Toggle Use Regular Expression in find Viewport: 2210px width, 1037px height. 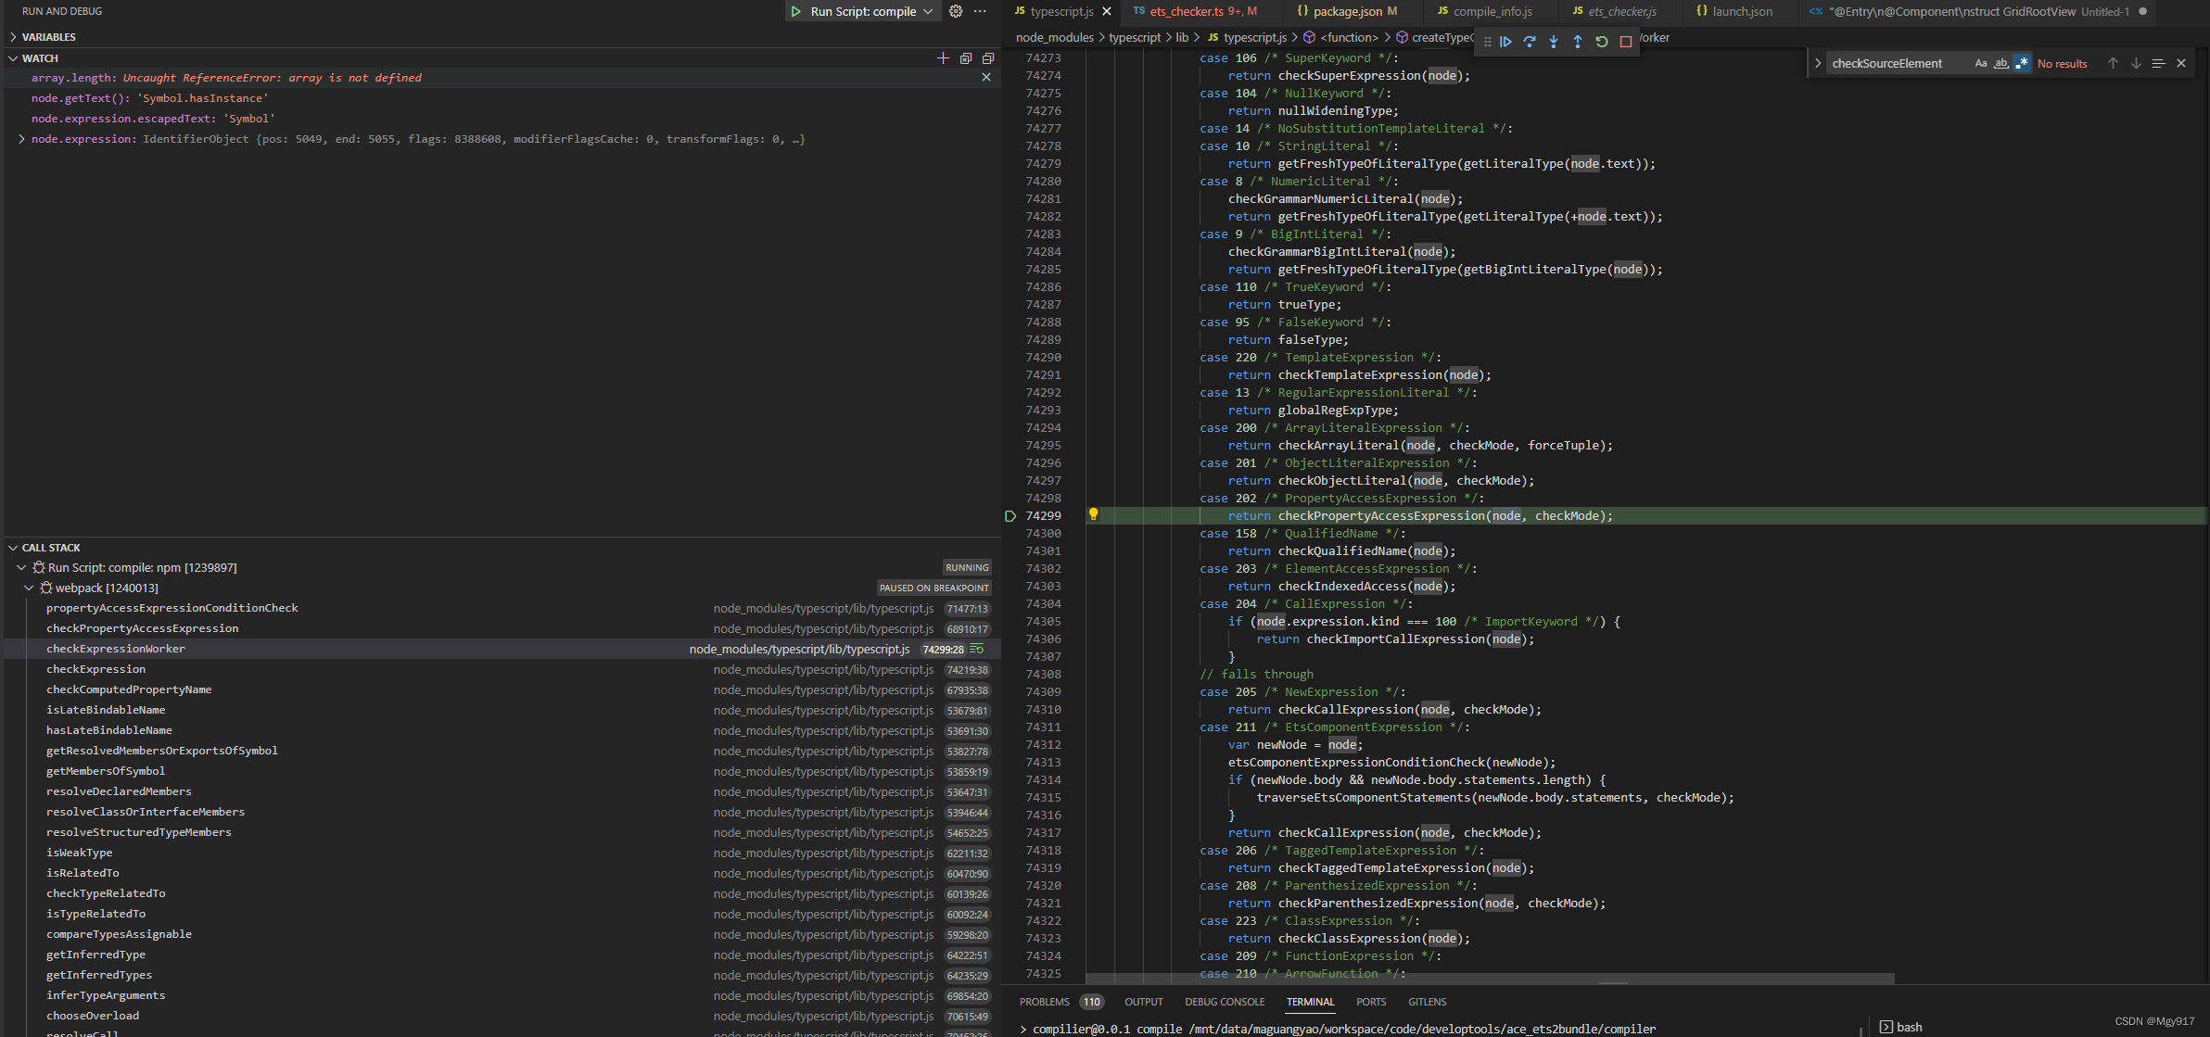pos(2022,63)
